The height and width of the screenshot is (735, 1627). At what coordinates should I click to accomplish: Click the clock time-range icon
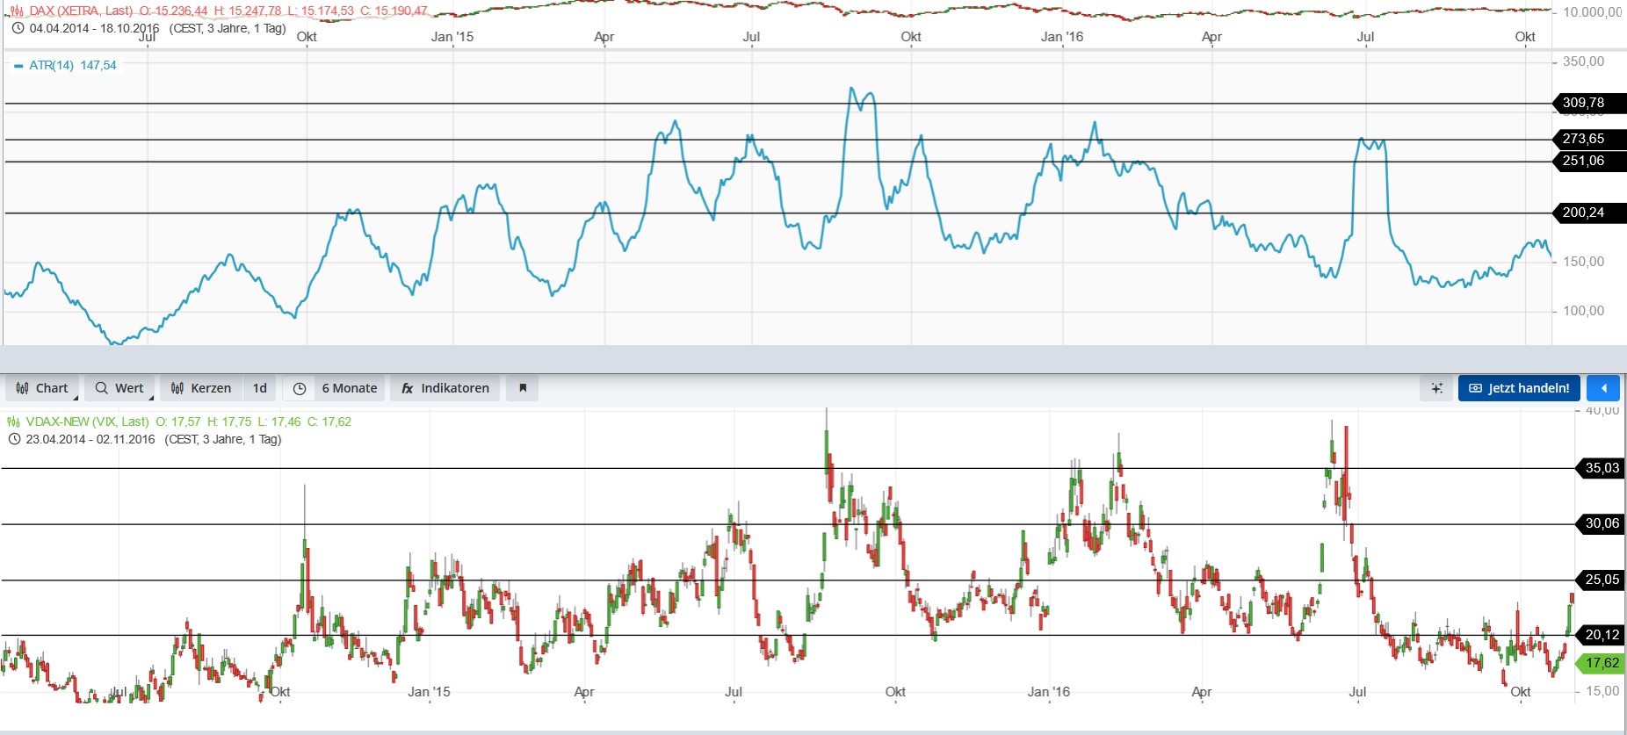300,388
